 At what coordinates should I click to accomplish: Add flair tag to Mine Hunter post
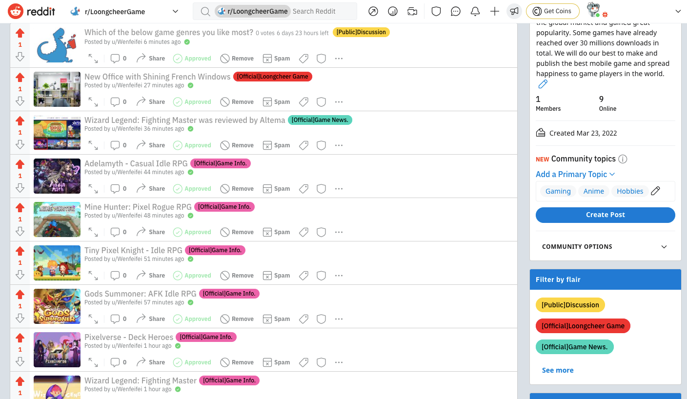[x=303, y=232]
